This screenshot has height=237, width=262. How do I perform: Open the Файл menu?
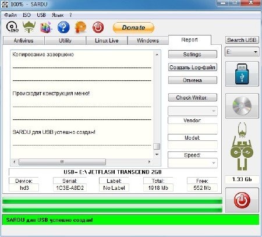tap(10, 15)
